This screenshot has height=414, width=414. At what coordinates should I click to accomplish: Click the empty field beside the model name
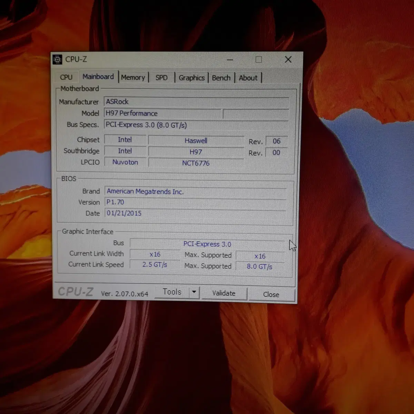click(x=256, y=114)
